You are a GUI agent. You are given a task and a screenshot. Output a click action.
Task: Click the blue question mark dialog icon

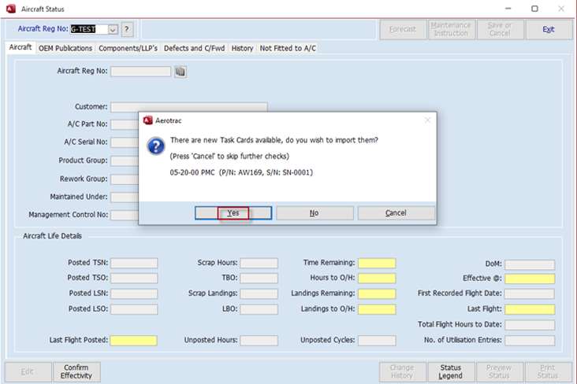[156, 146]
